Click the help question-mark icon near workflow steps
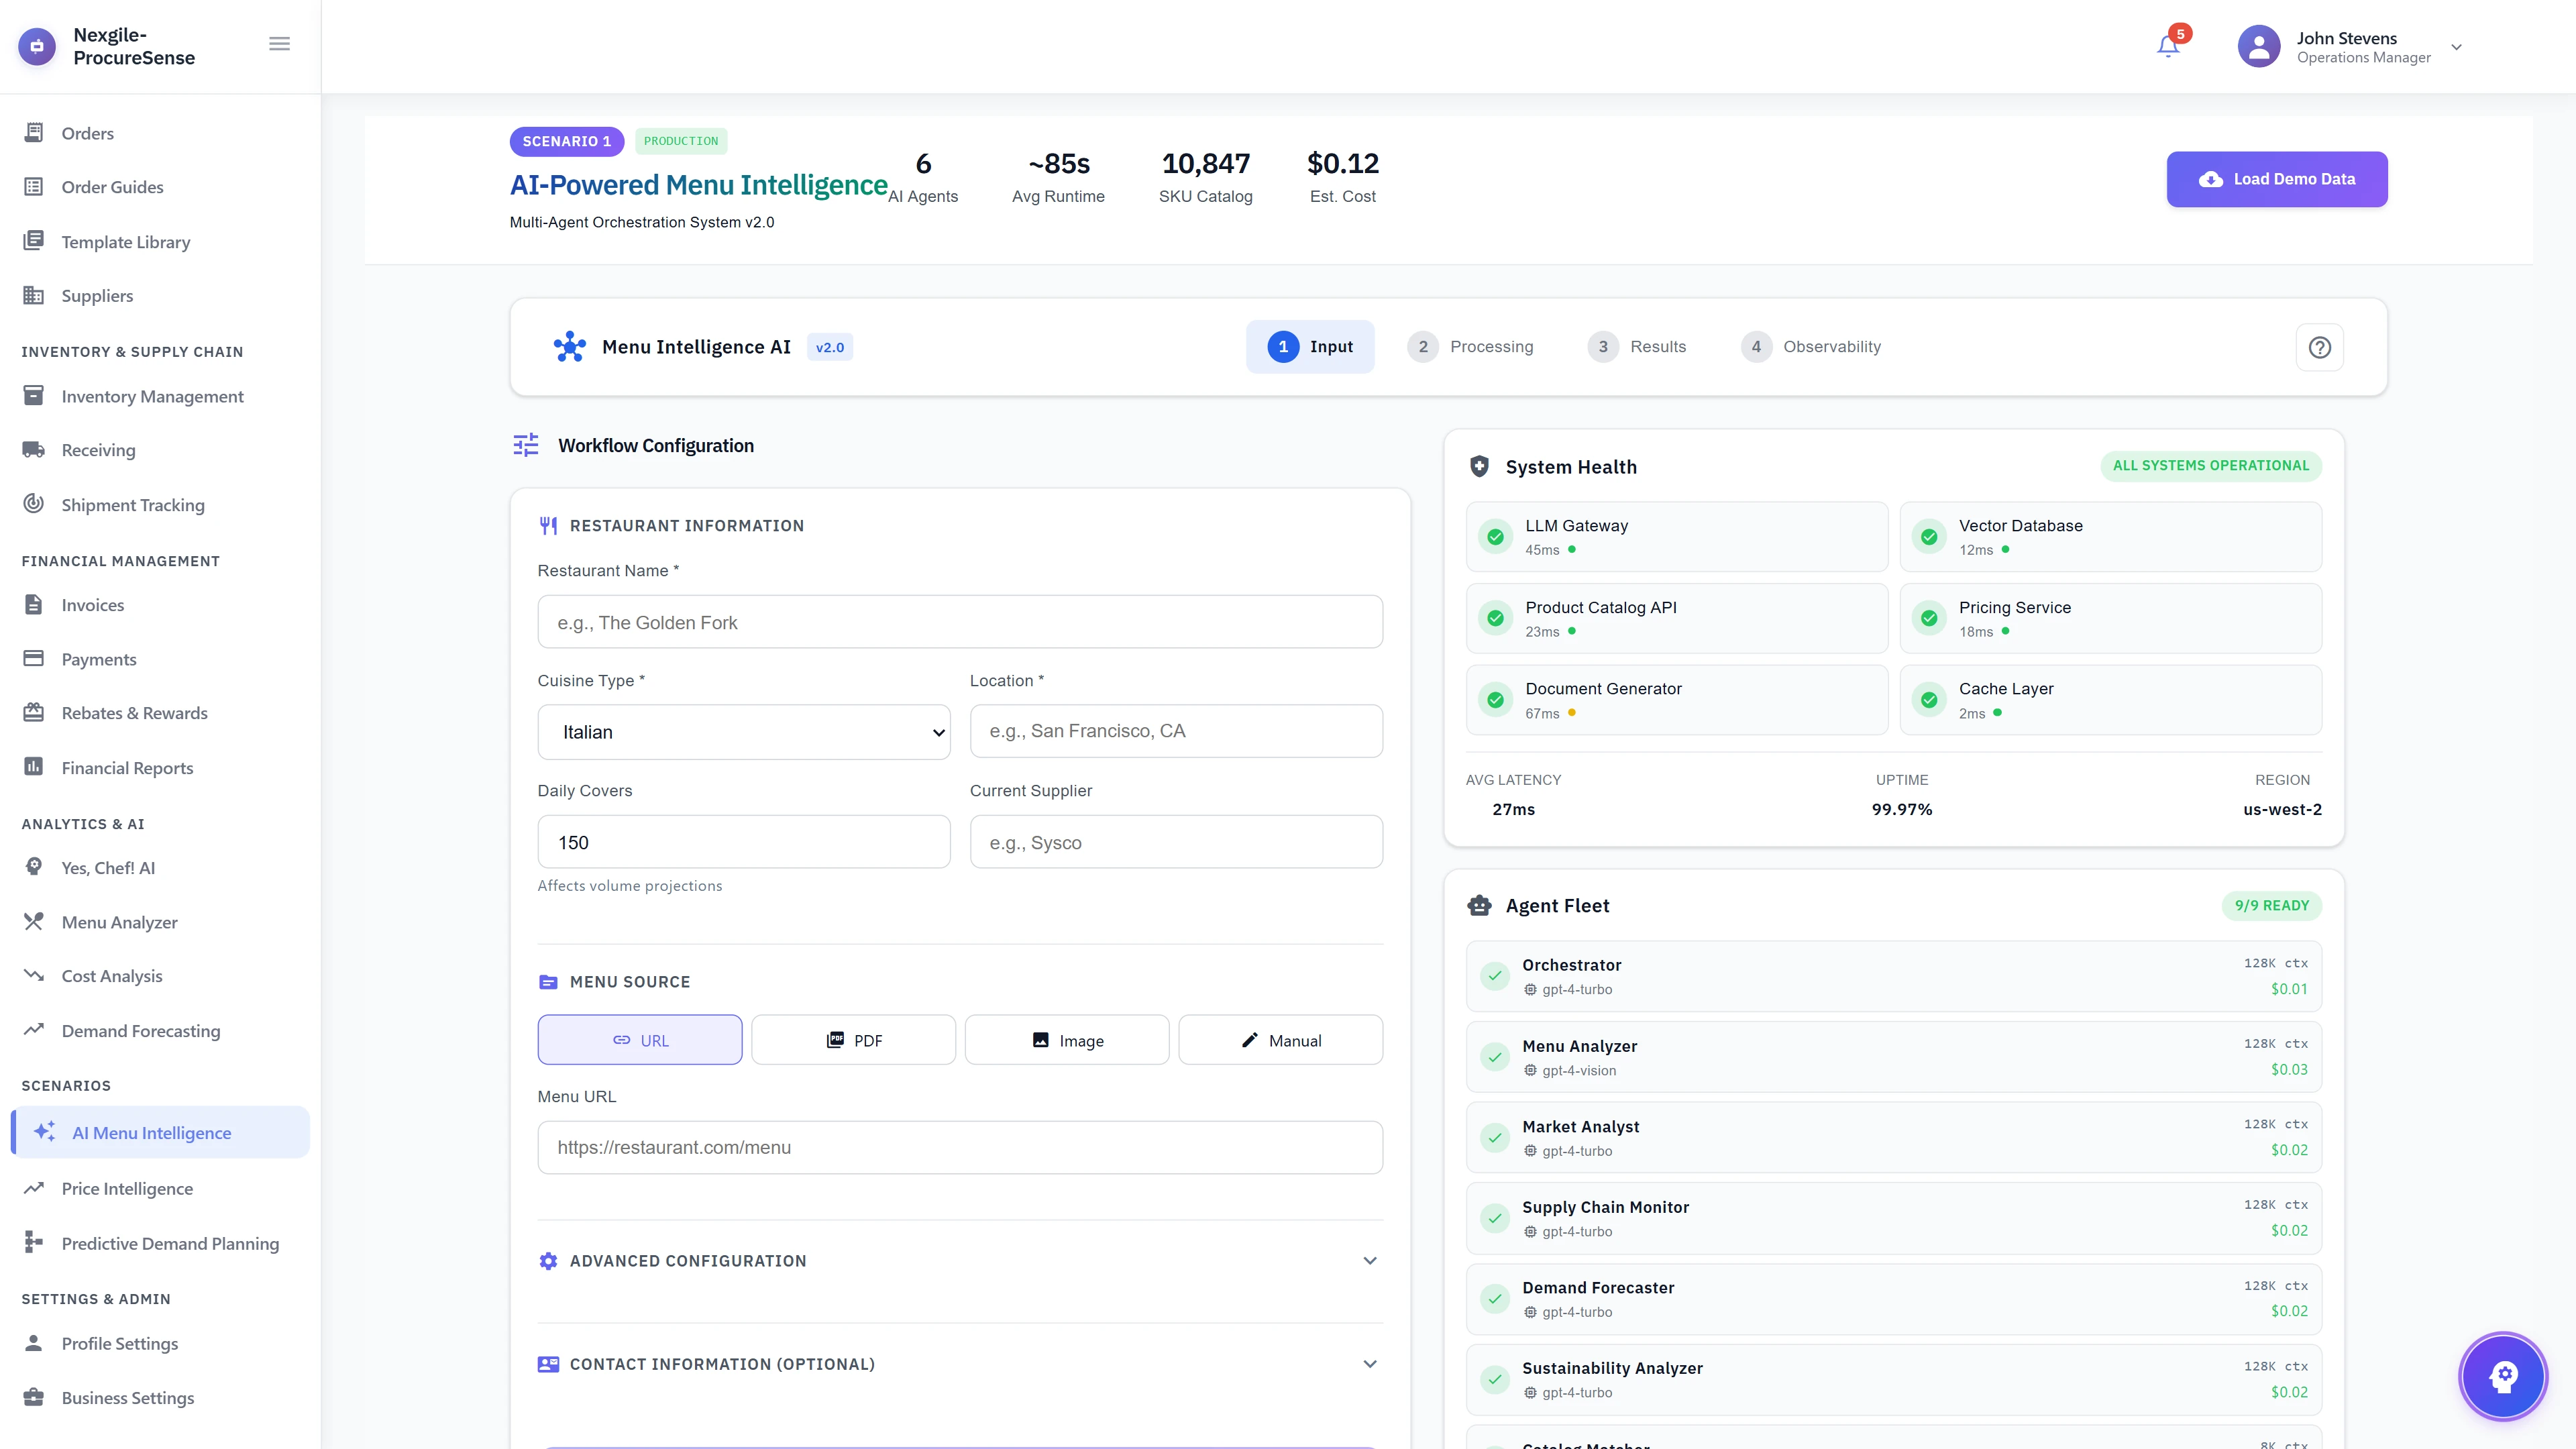The image size is (2576, 1449). click(2320, 347)
